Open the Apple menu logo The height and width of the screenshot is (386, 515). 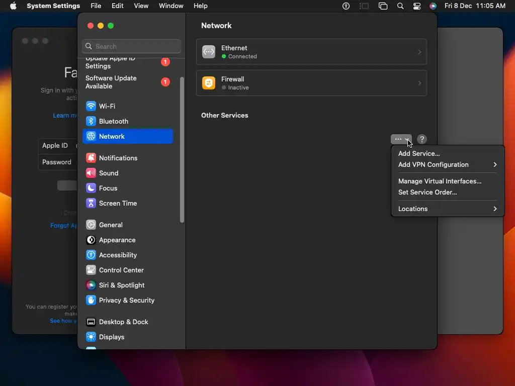pyautogui.click(x=13, y=6)
